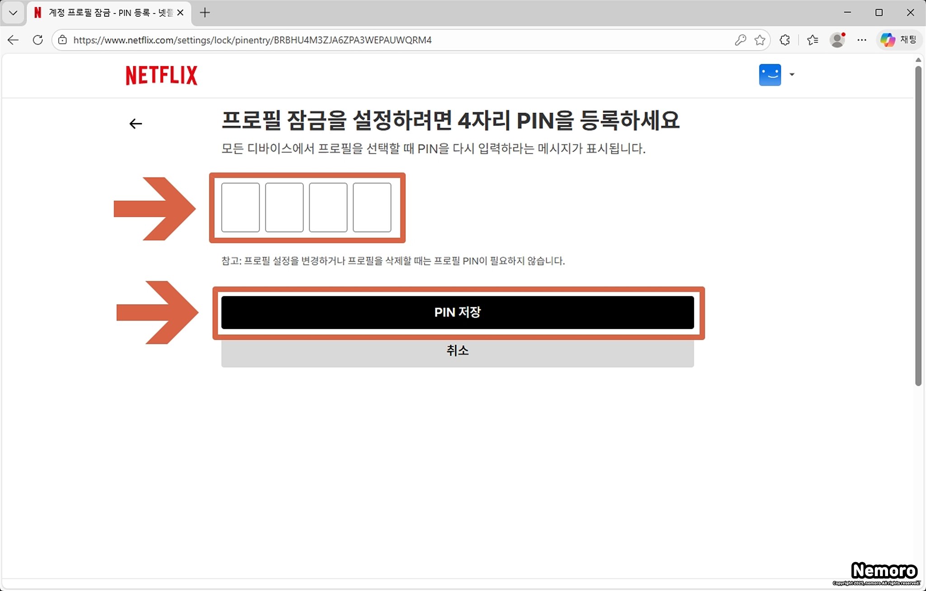The image size is (926, 591).
Task: Click the browser back navigation arrow
Action: [13, 40]
